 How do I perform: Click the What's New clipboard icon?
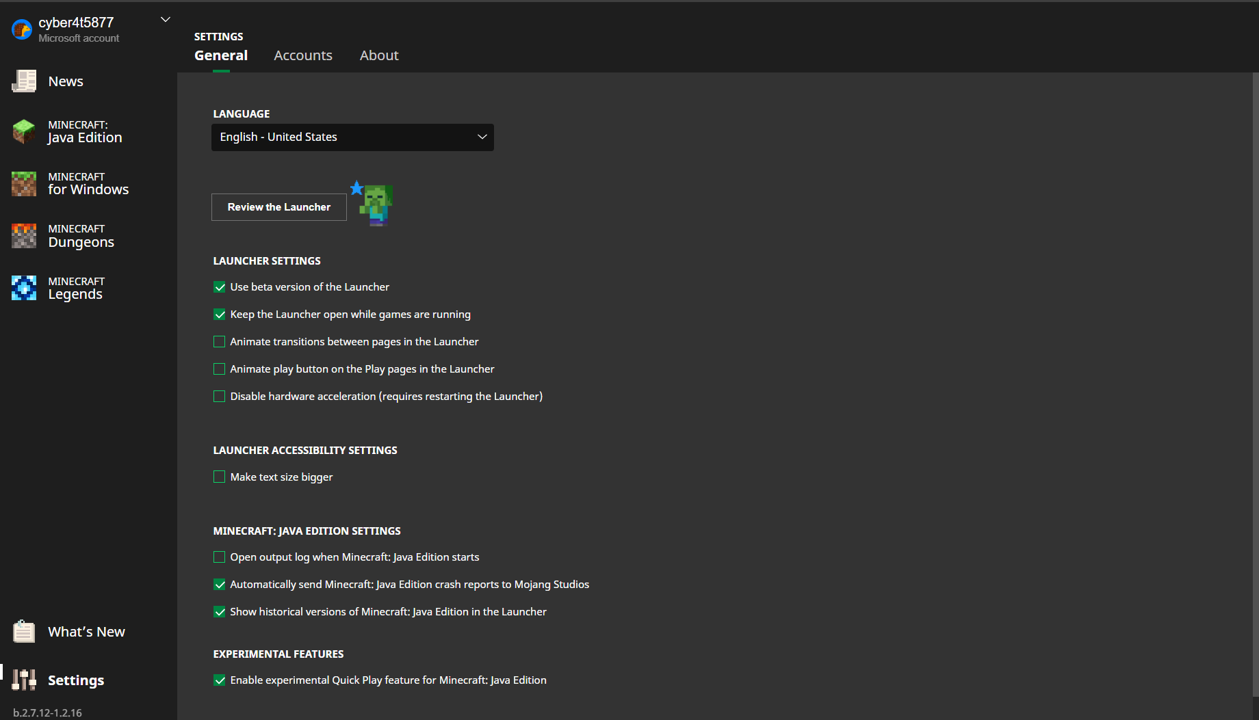(24, 632)
